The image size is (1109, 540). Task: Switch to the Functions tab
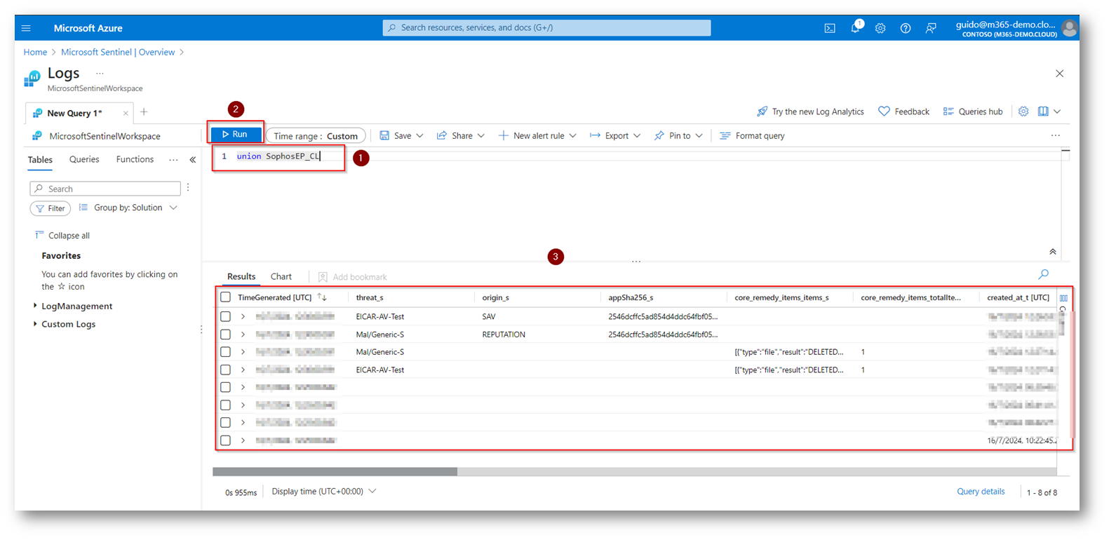135,160
